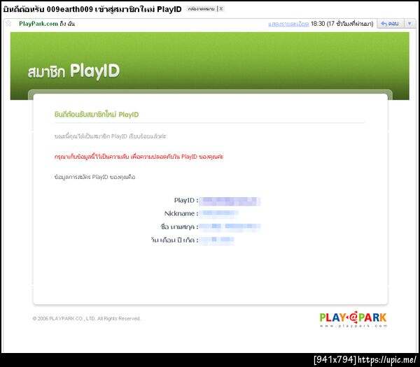Remove the inbox label with its X
The image size is (420, 367).
[221, 9]
